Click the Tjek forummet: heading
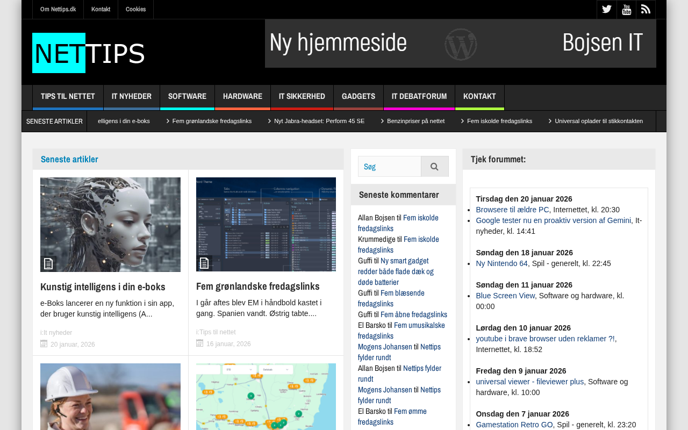Viewport: 688px width, 430px height. 498,159
